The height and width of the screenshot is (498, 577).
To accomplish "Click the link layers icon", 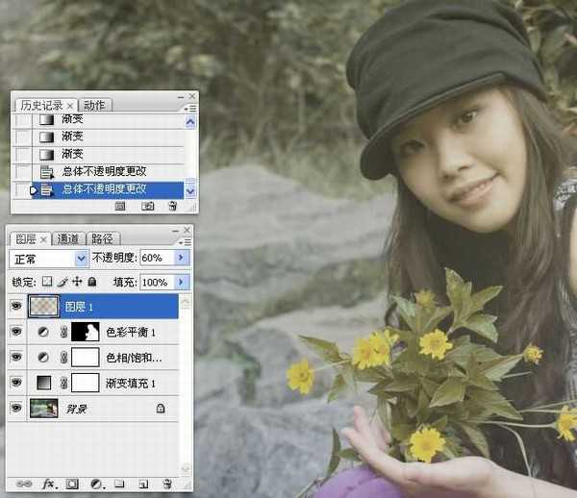I will click(x=23, y=484).
